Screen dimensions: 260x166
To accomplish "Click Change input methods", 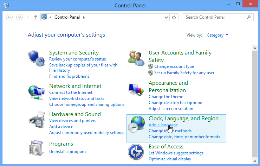I will click(170, 131).
